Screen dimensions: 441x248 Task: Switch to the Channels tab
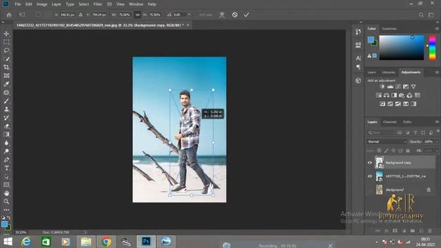click(x=390, y=122)
